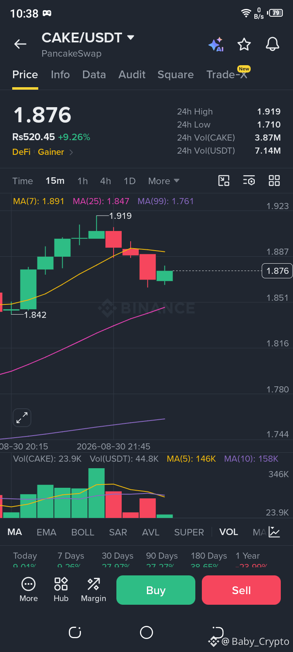This screenshot has width=293, height=652.
Task: Toggle the SUPER indicator
Action: 189,532
